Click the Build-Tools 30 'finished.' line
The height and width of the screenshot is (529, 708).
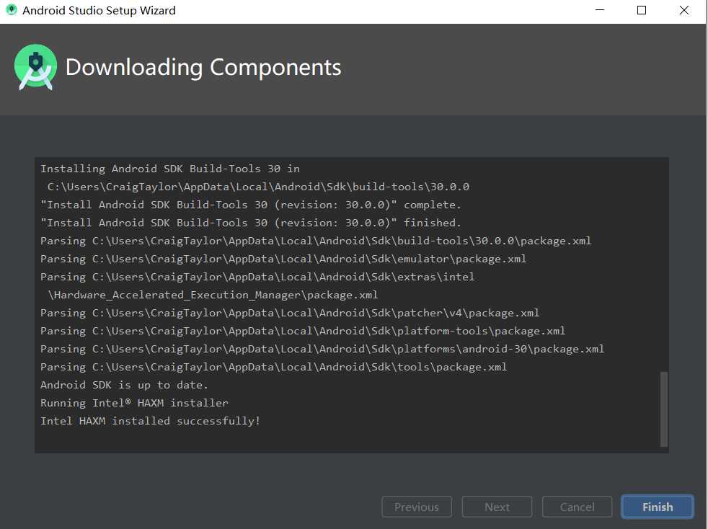[x=251, y=223]
